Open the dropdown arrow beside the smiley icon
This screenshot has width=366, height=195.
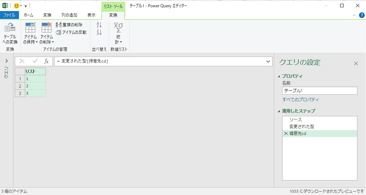click(21, 6)
